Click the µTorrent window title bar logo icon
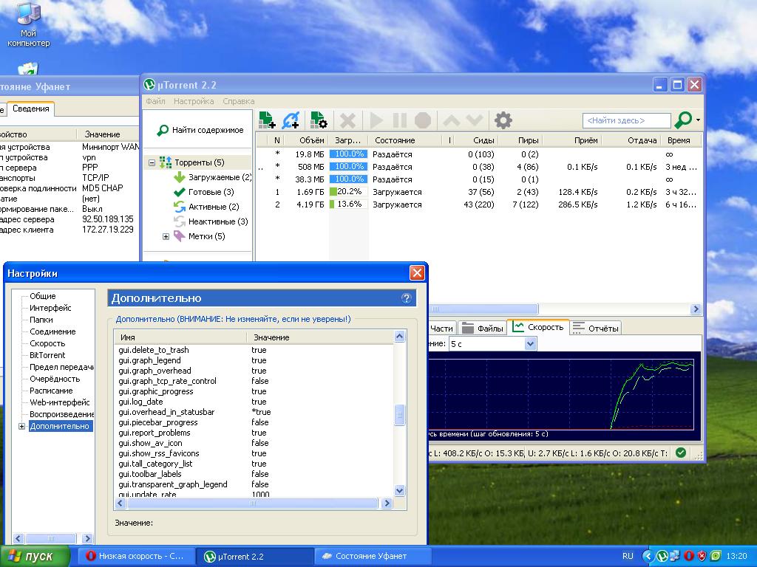Viewport: 757px width, 567px height. click(x=149, y=85)
